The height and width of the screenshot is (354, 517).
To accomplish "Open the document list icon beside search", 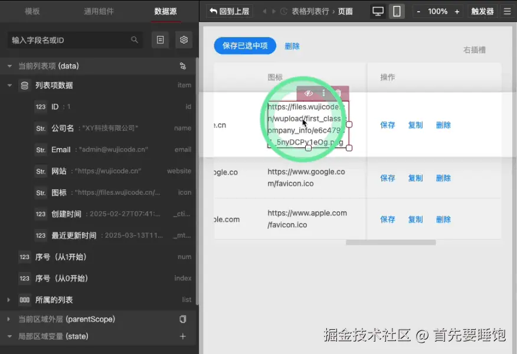I will coord(161,40).
